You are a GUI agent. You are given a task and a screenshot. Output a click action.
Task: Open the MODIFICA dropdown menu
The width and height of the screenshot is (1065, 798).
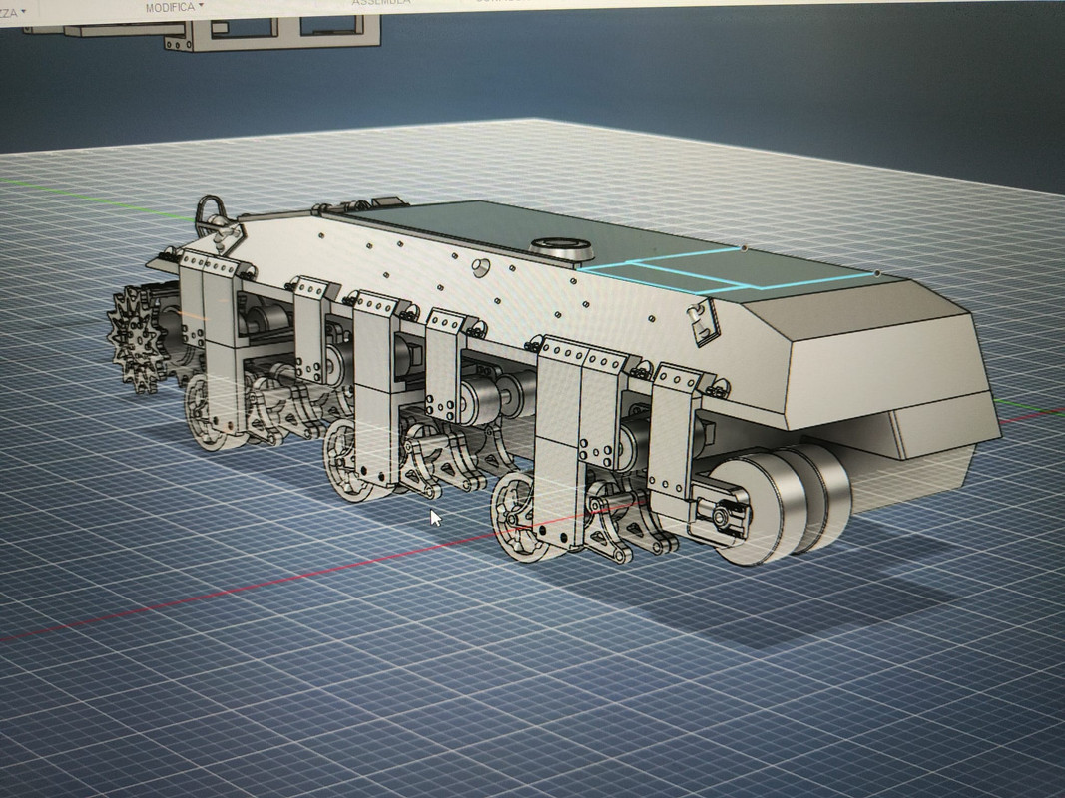tap(174, 7)
